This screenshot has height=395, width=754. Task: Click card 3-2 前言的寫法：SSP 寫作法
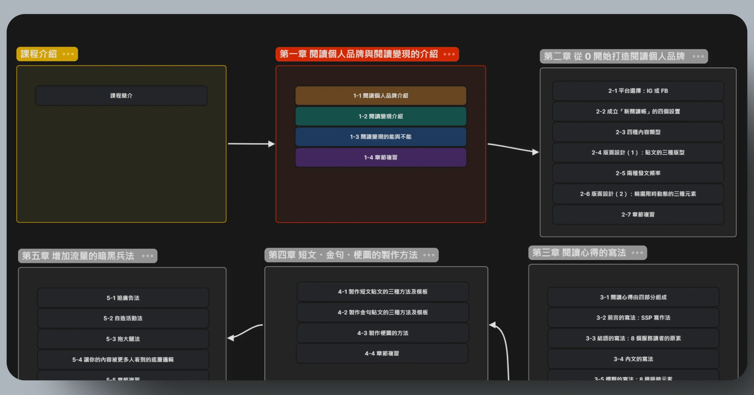[x=633, y=317]
